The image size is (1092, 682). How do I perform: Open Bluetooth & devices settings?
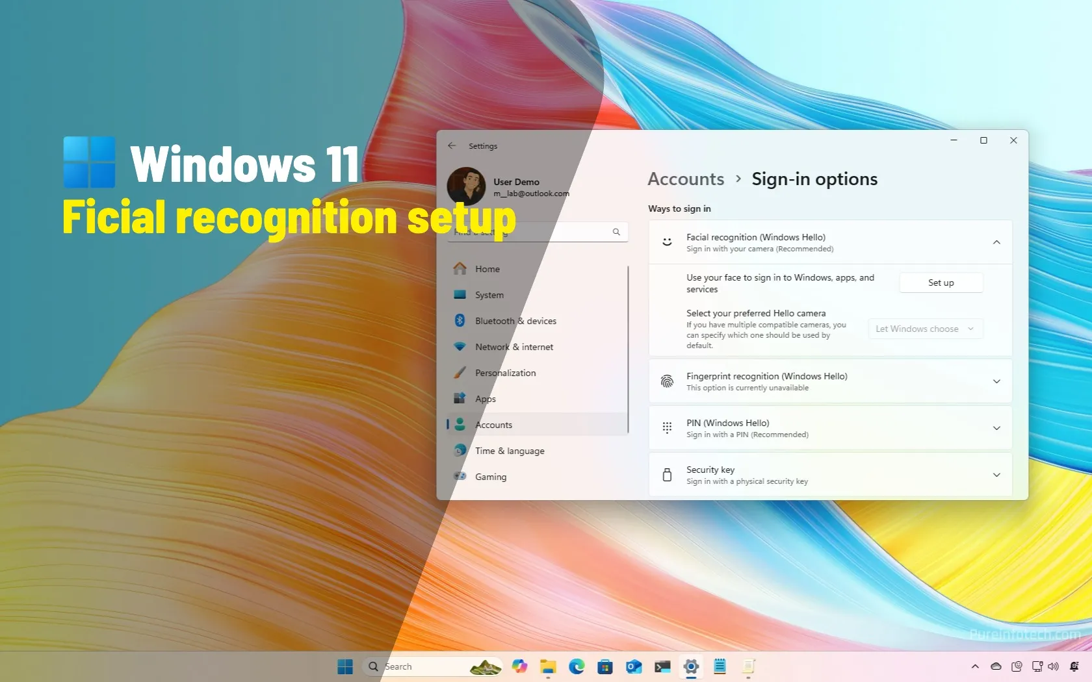(515, 320)
